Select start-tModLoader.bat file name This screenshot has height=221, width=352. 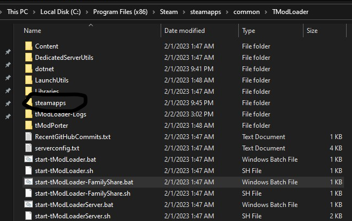pyautogui.click(x=66, y=160)
